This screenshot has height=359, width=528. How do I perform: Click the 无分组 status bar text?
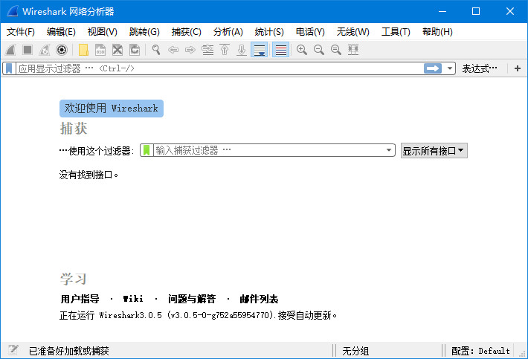tap(355, 351)
